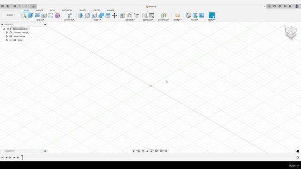Click the New Component icon
Image resolution: width=301 pixels, height=169 pixels.
click(x=123, y=15)
